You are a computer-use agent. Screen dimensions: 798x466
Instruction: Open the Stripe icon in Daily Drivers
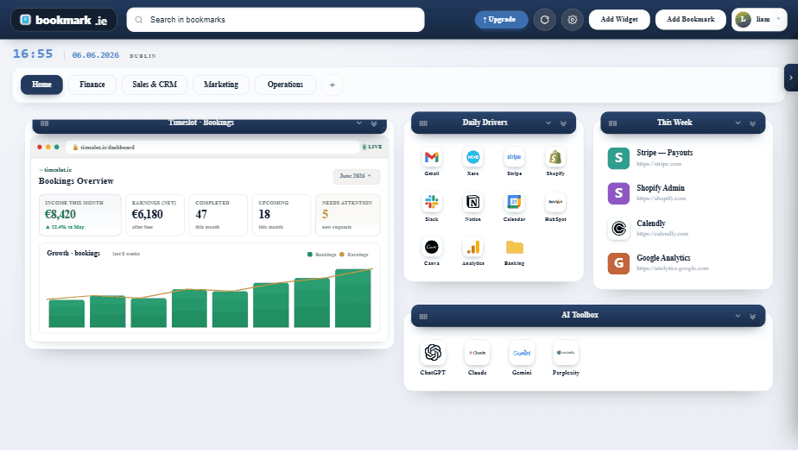(514, 157)
